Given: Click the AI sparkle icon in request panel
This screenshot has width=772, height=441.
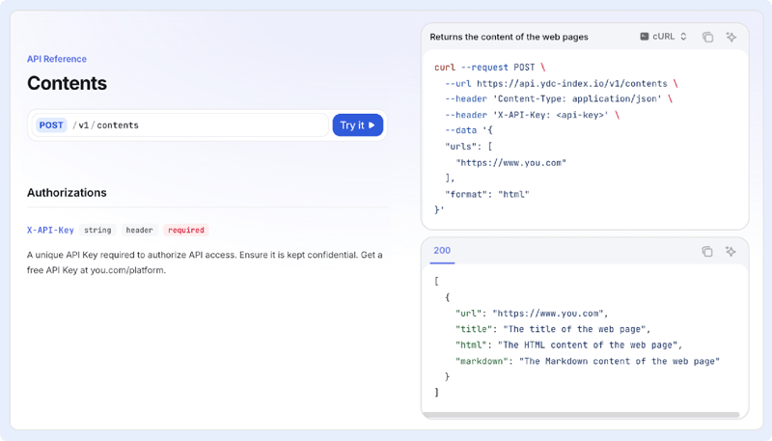Looking at the screenshot, I should pyautogui.click(x=731, y=37).
